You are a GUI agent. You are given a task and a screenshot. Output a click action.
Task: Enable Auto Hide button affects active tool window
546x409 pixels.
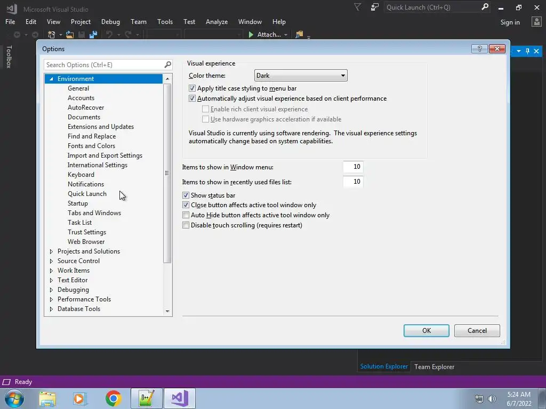[x=186, y=215]
